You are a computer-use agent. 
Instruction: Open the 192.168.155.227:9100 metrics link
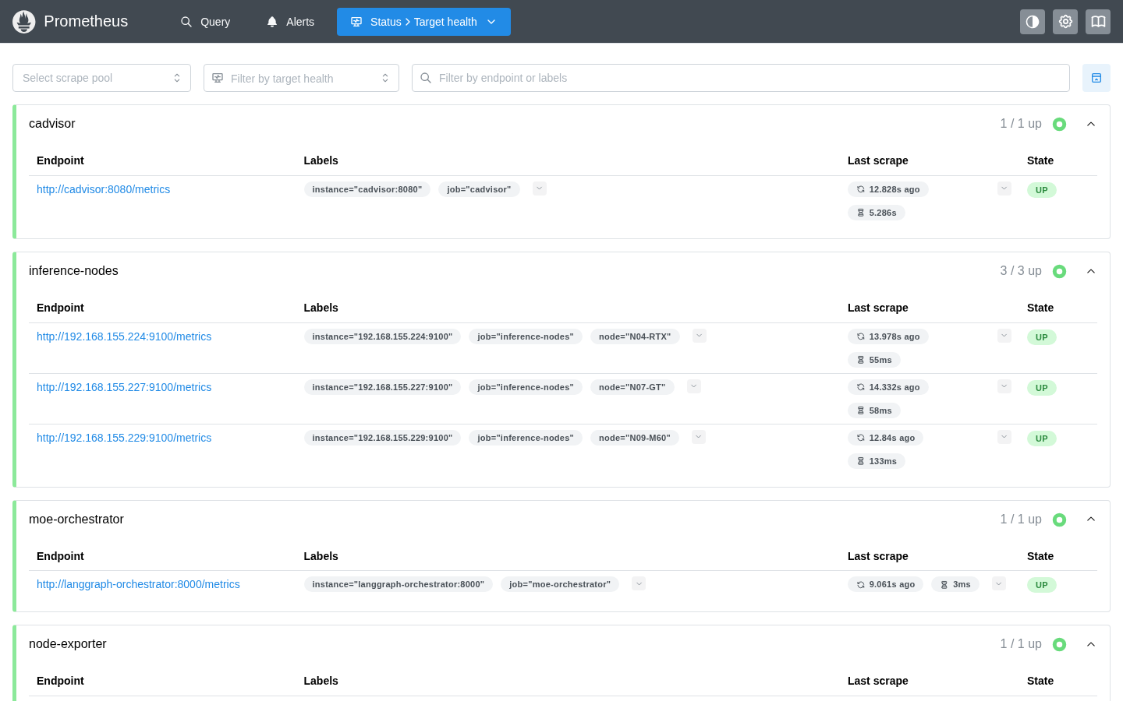click(x=124, y=387)
